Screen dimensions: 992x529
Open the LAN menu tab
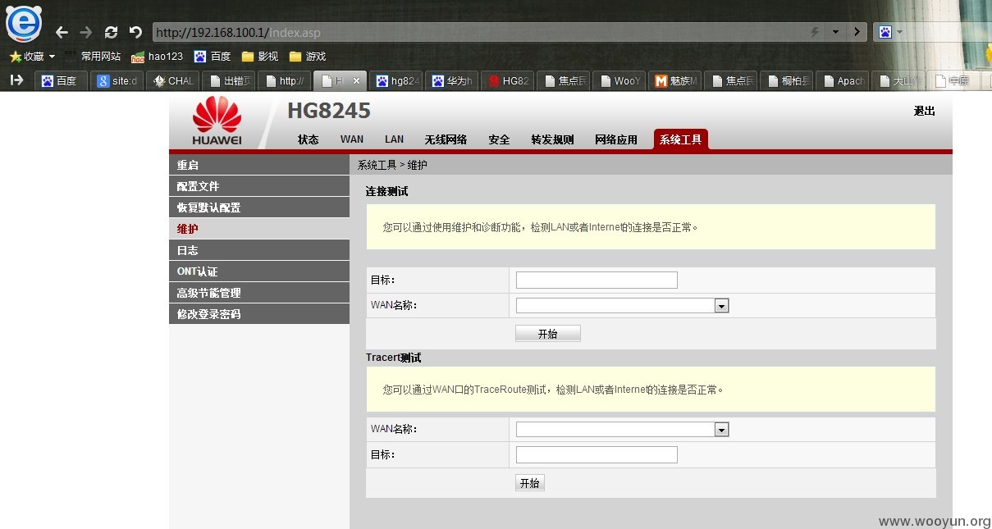pos(394,139)
